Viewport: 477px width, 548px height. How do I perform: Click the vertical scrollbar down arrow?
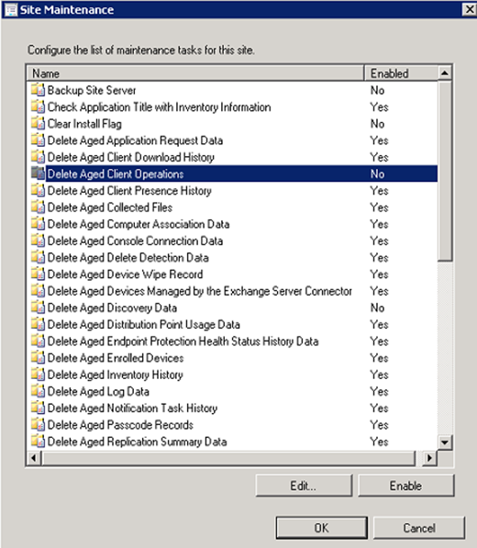(x=445, y=442)
